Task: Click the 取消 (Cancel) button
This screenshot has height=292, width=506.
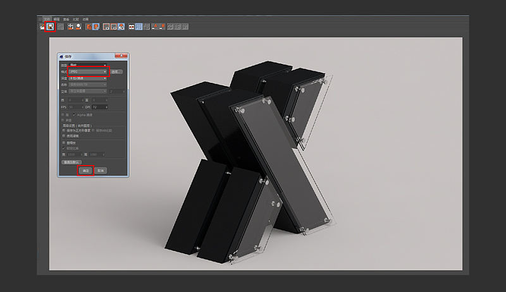Action: (101, 171)
